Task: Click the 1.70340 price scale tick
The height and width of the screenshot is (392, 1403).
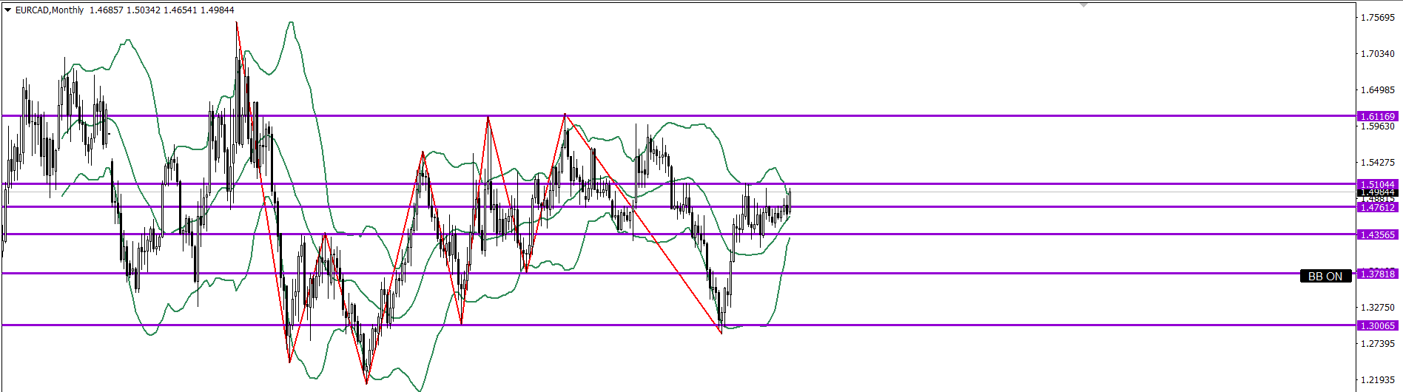Action: pyautogui.click(x=1378, y=54)
